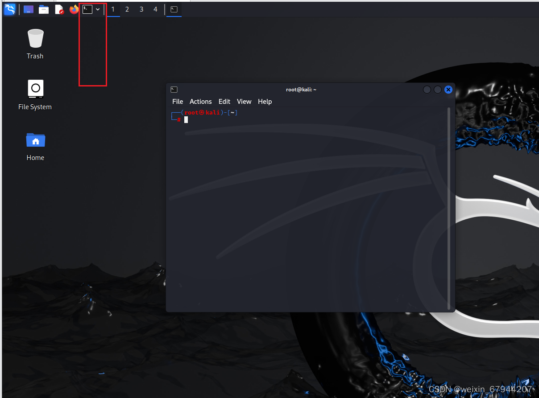Minimize the root@kali terminal window

[427, 90]
